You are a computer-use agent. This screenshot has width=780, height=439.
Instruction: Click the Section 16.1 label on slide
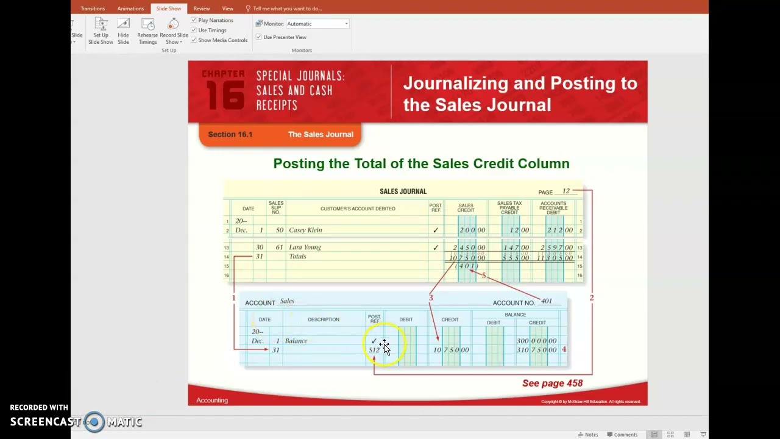point(230,134)
